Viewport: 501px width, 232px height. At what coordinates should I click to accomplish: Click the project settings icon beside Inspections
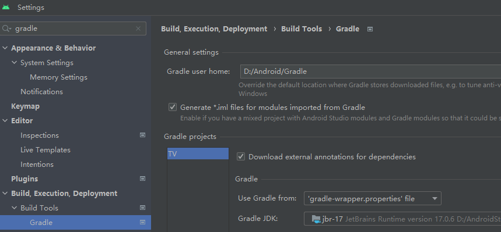pos(142,135)
